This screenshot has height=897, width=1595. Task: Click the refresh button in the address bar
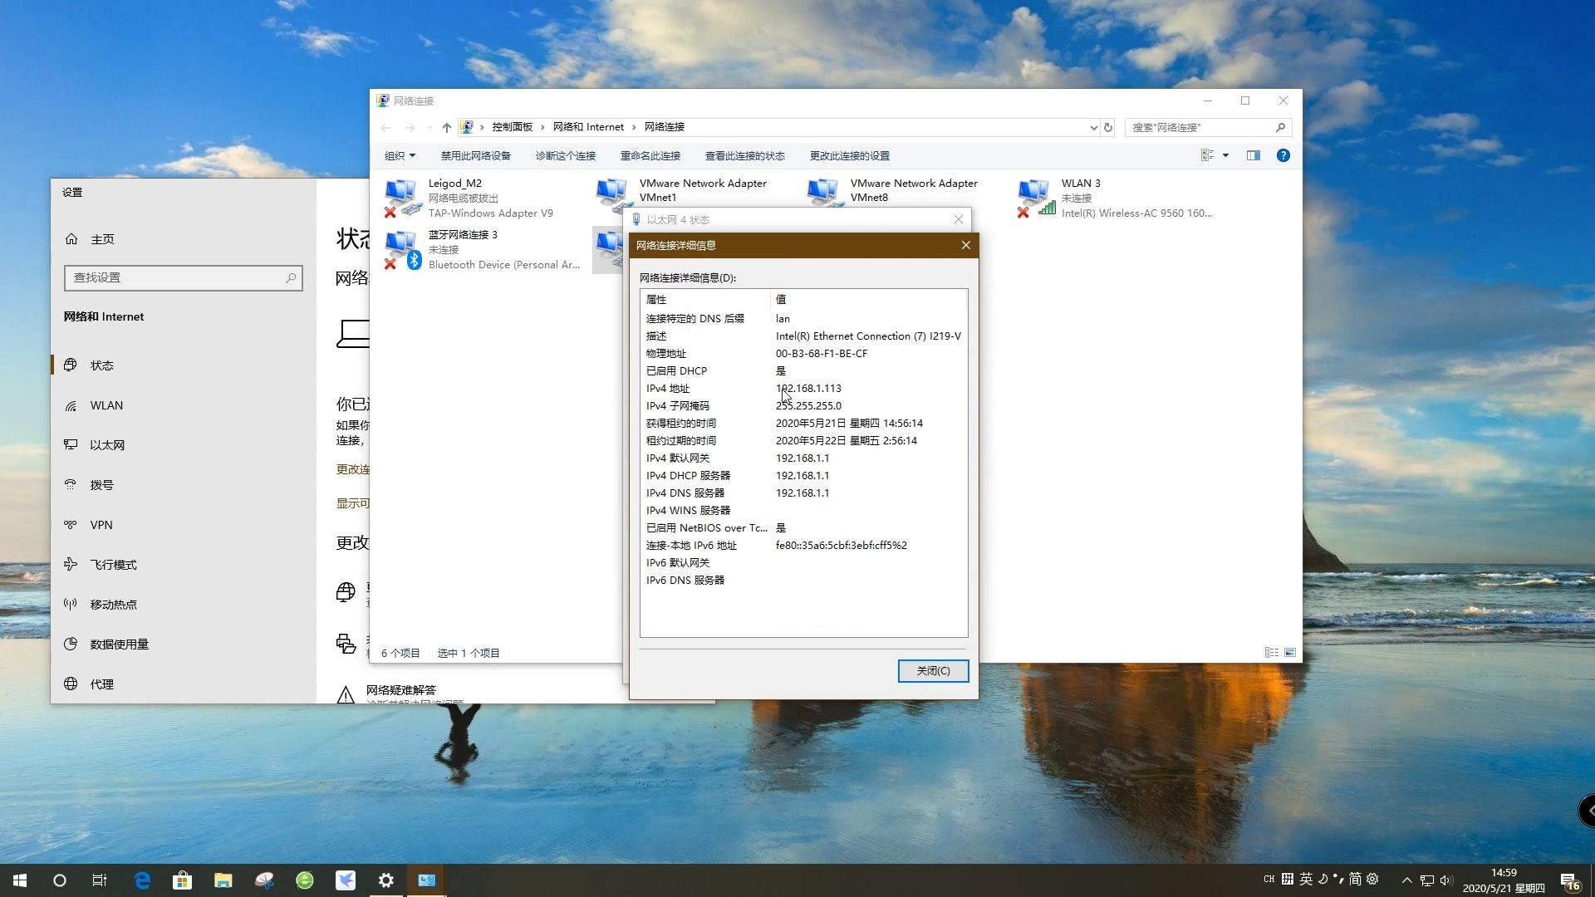1107,127
